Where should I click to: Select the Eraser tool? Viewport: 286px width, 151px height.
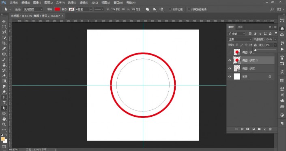[x=4, y=75]
